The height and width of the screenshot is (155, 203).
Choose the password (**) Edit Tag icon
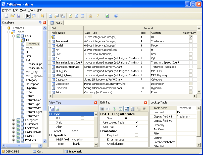[108, 109]
